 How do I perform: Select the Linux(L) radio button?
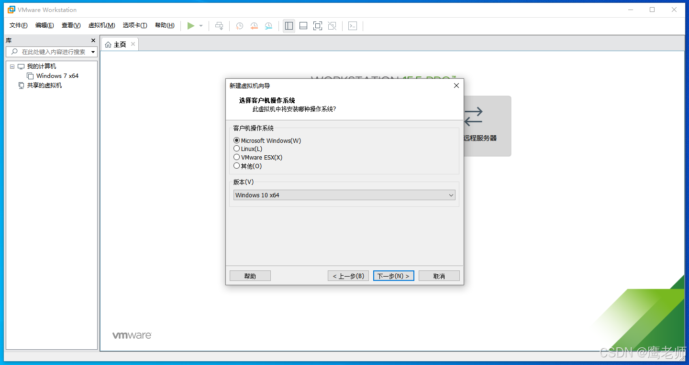click(236, 149)
